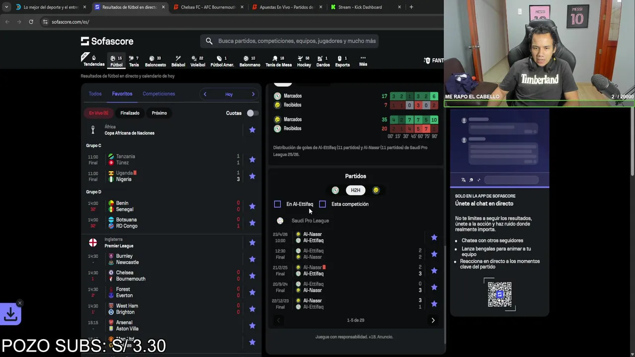Check the En Al-Ettifaq checkbox
This screenshot has width=635, height=357.
click(x=277, y=204)
